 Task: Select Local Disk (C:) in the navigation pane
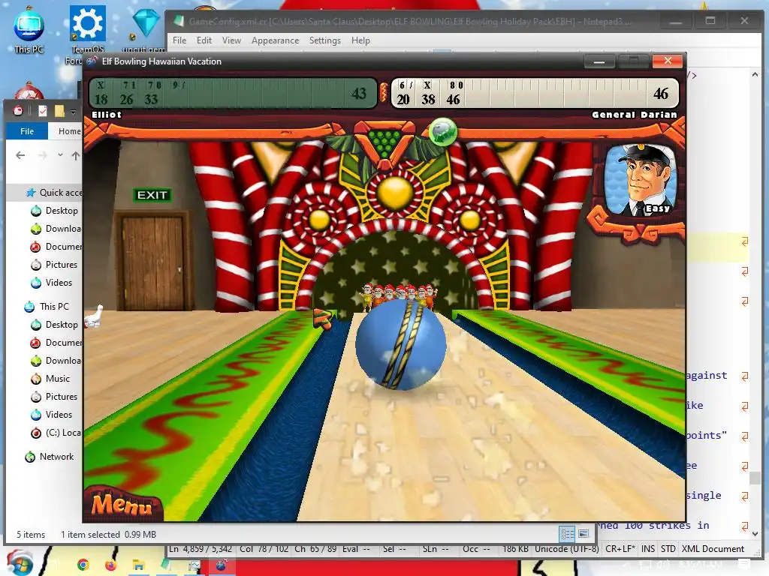tap(56, 433)
